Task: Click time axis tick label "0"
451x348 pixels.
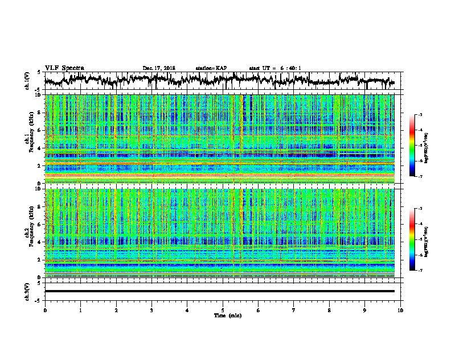Action: (45, 310)
